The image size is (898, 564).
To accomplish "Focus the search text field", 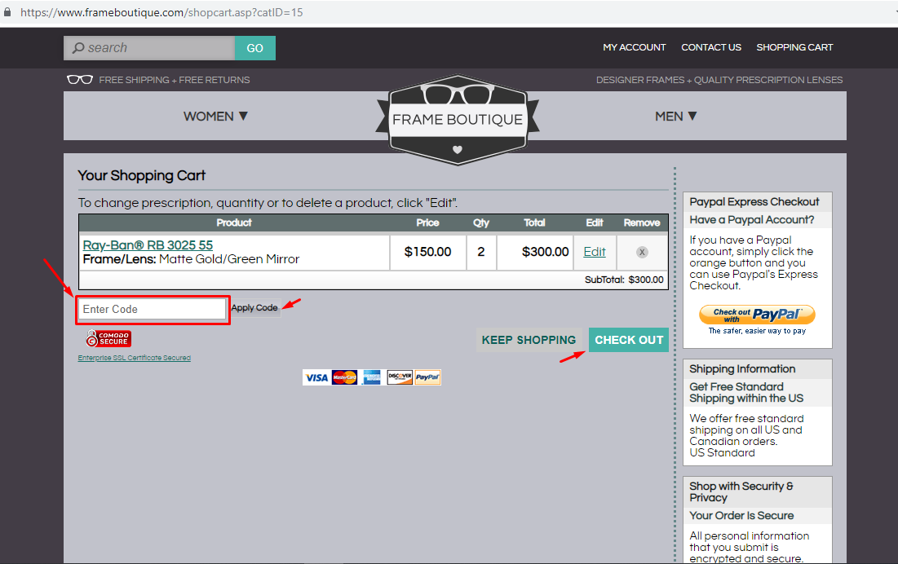I will (149, 48).
